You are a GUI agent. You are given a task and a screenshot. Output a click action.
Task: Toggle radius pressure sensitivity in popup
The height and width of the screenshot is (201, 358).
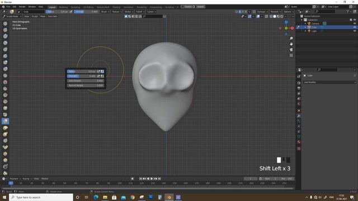tap(98, 71)
